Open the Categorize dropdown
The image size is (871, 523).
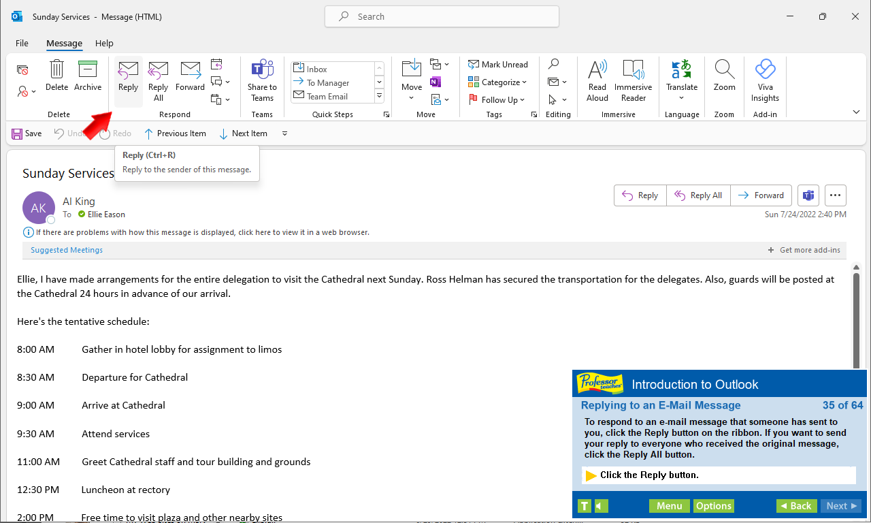tap(498, 82)
